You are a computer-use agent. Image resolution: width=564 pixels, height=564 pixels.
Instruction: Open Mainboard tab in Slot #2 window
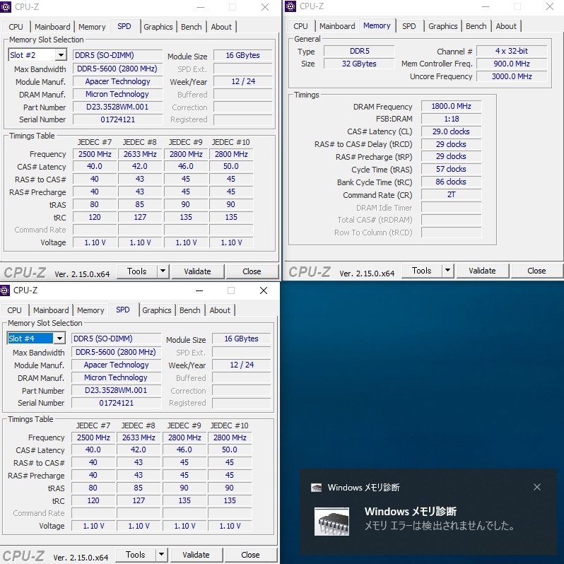coord(52,27)
